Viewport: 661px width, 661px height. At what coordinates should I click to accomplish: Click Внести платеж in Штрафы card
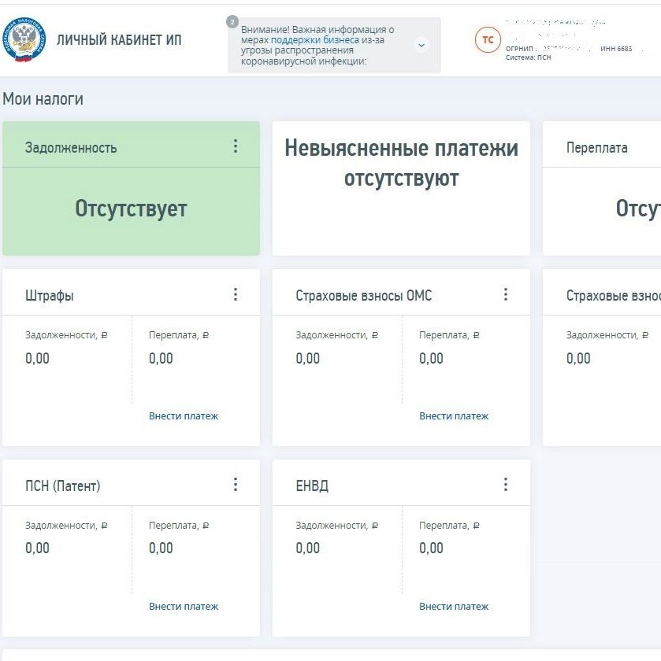(184, 416)
